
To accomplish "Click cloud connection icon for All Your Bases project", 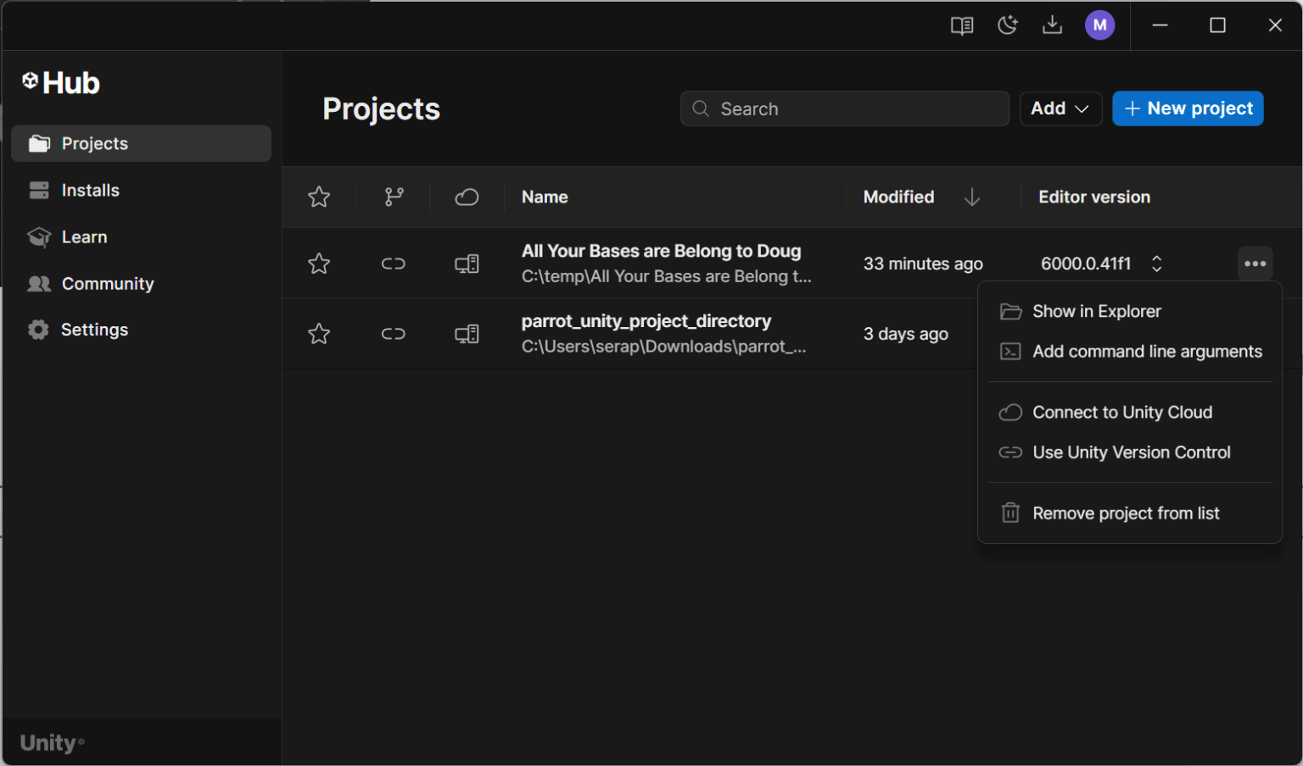I will click(x=467, y=264).
